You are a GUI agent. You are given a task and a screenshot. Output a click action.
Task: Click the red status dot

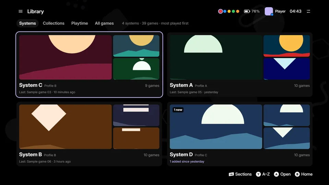(x=220, y=11)
